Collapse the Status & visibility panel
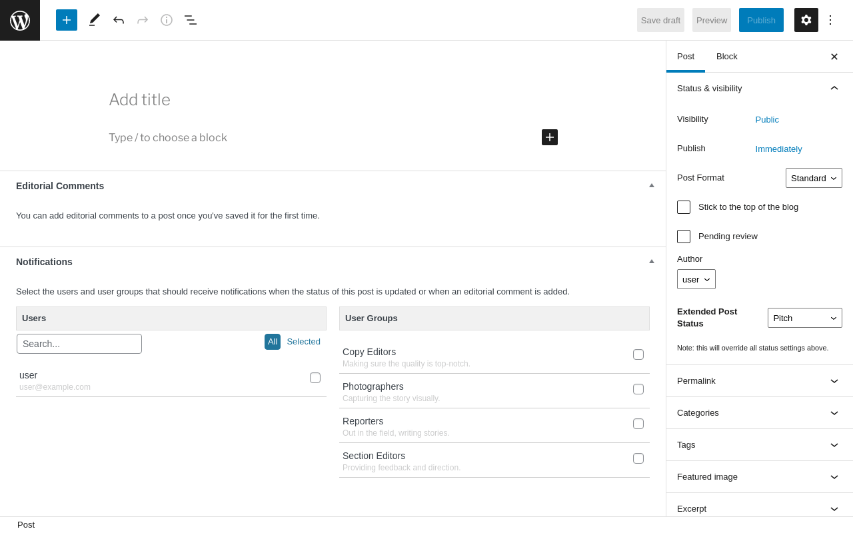853x533 pixels. (x=760, y=88)
